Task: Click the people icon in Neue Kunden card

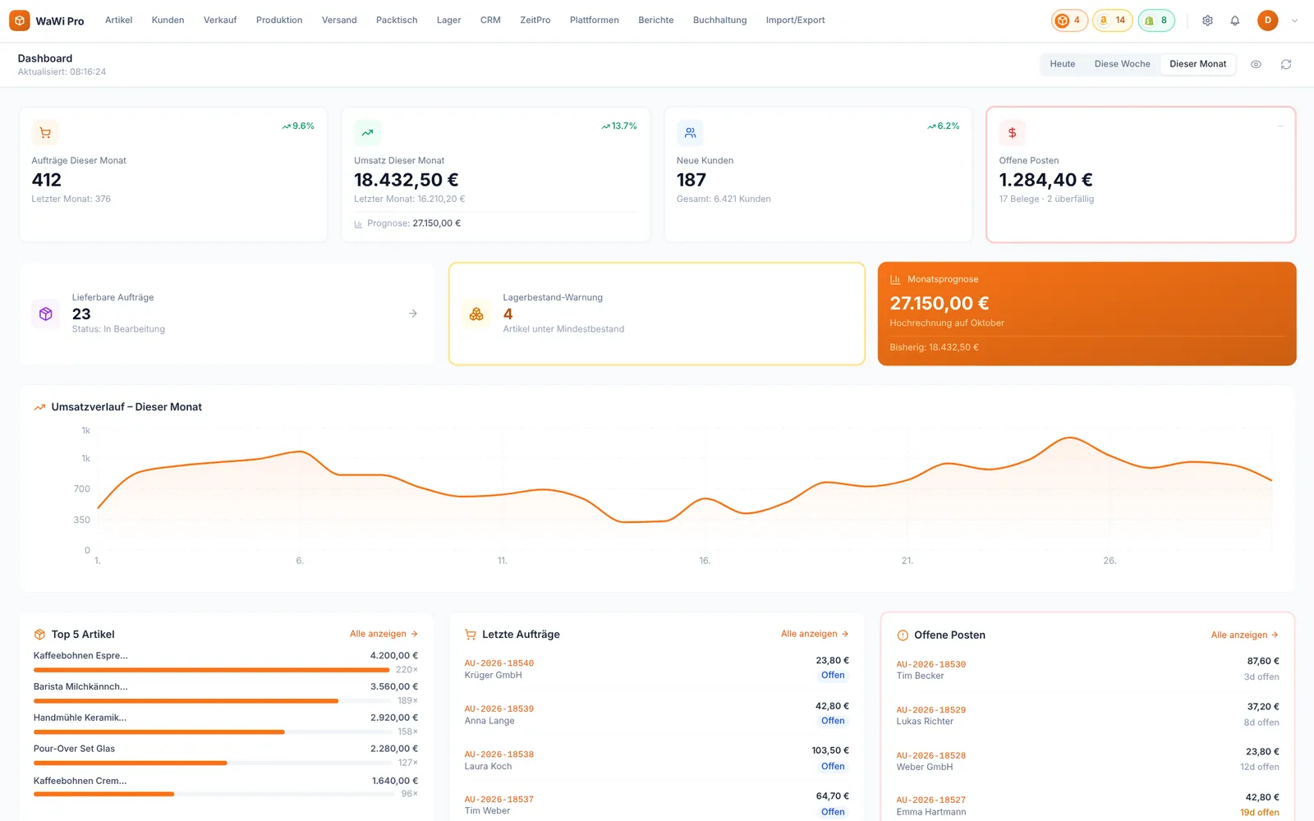Action: tap(690, 133)
